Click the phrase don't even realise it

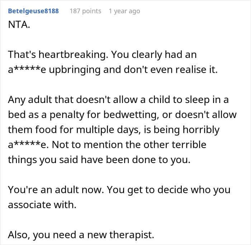[x=171, y=69]
